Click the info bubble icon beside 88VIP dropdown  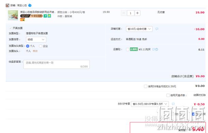173,104
